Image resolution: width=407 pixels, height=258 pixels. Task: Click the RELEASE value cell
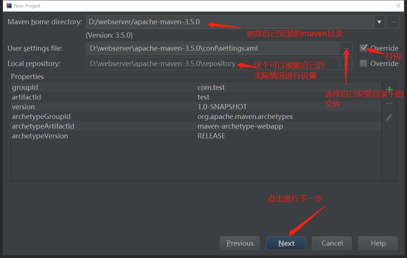click(x=211, y=136)
